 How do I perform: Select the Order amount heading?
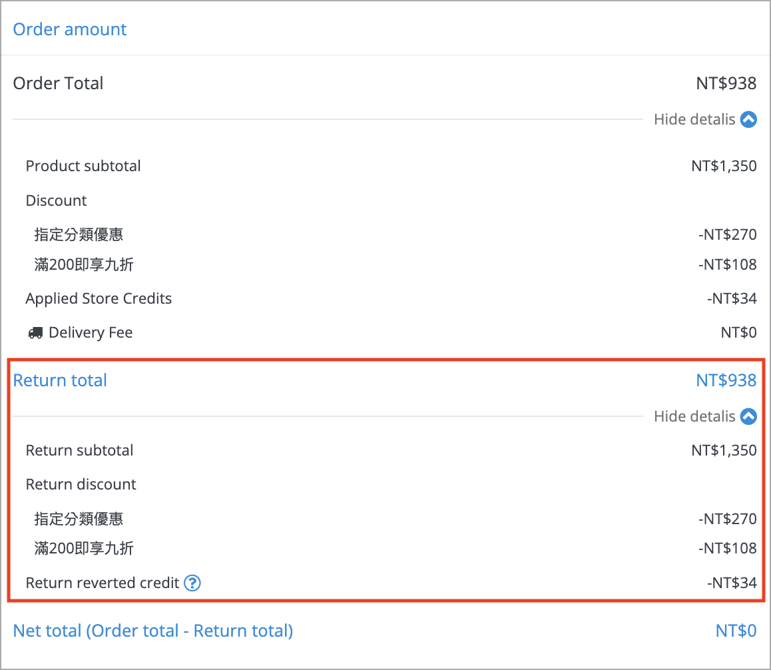70,29
